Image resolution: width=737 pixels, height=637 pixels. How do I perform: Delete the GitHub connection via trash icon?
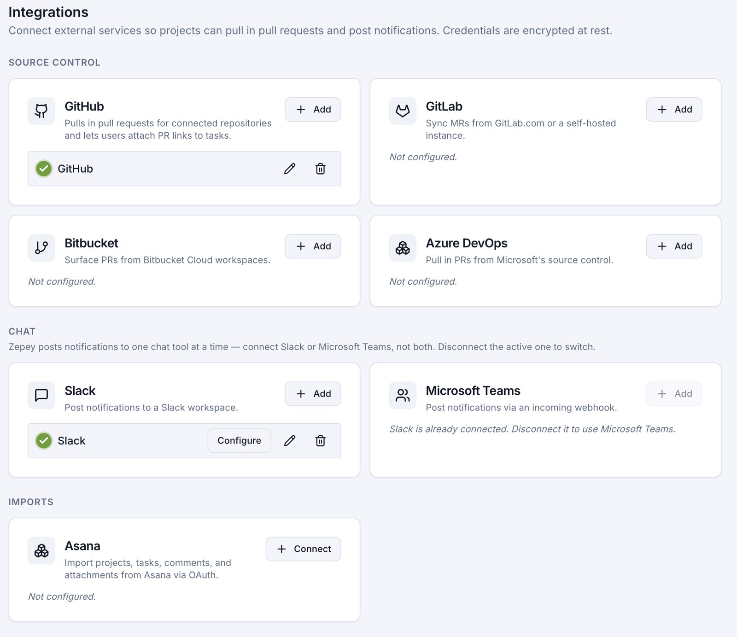tap(321, 169)
